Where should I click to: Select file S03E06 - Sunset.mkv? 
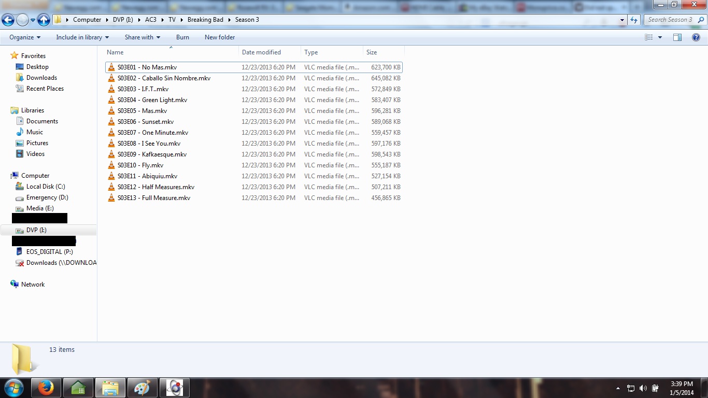pyautogui.click(x=253, y=122)
